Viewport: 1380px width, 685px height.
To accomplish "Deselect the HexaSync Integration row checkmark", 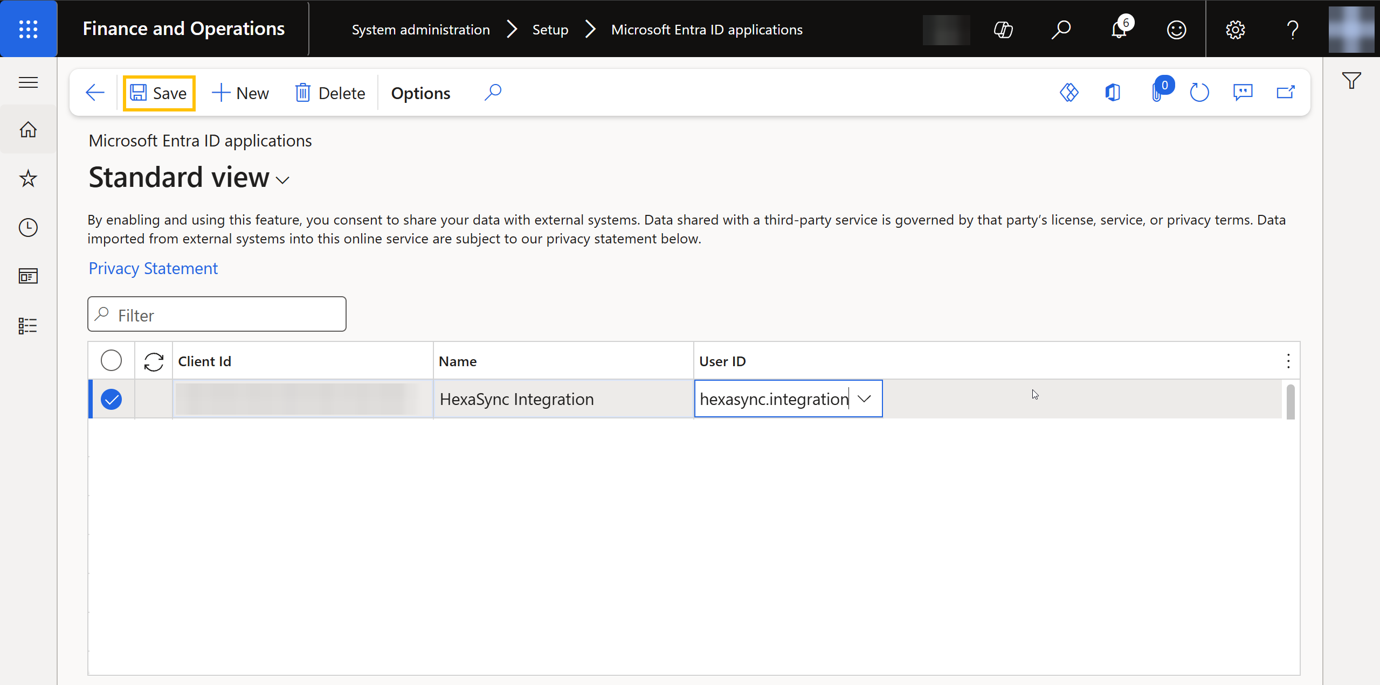I will click(111, 399).
